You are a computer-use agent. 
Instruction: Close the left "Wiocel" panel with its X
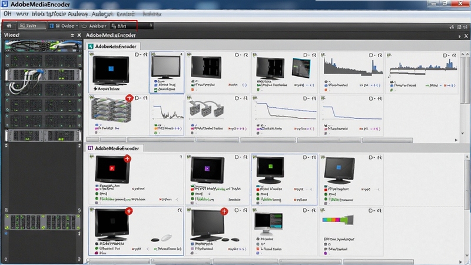[x=79, y=35]
